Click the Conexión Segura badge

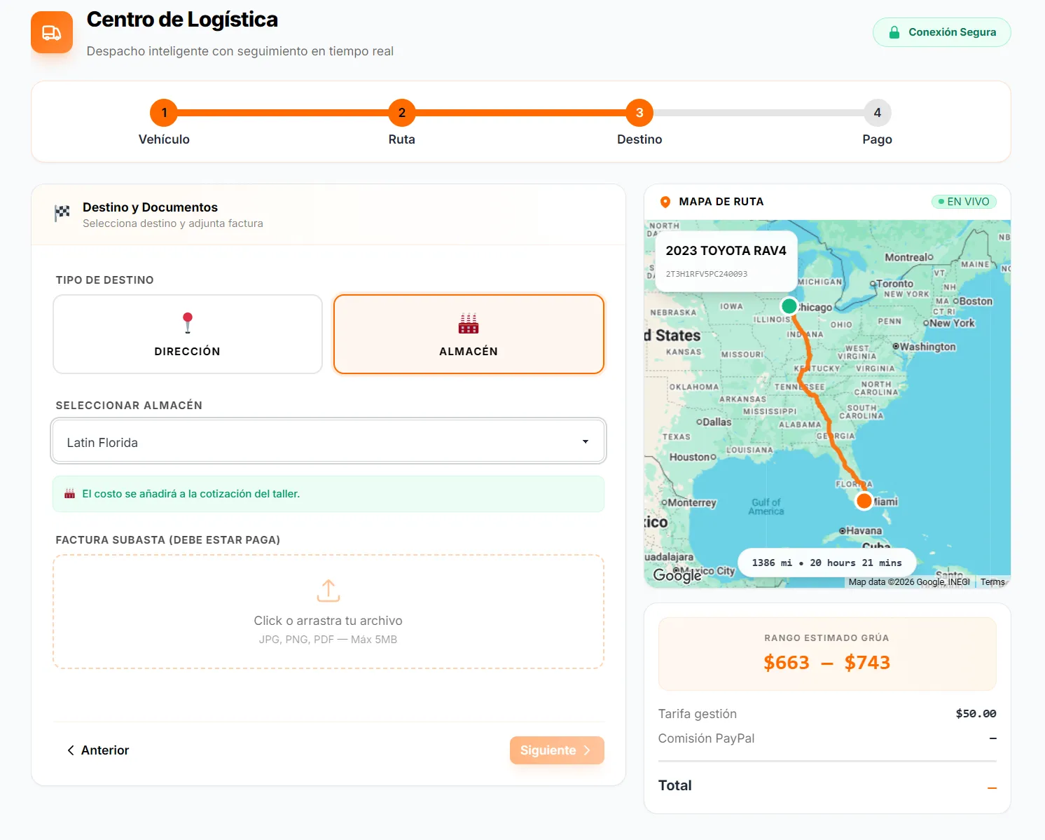click(942, 32)
